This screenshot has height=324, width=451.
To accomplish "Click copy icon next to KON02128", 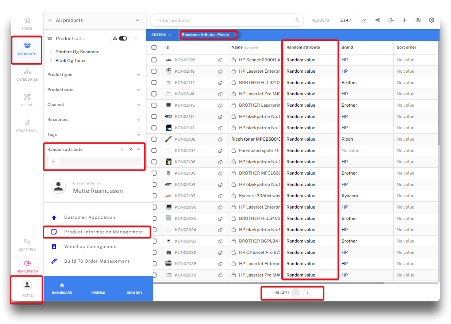I will [x=220, y=60].
